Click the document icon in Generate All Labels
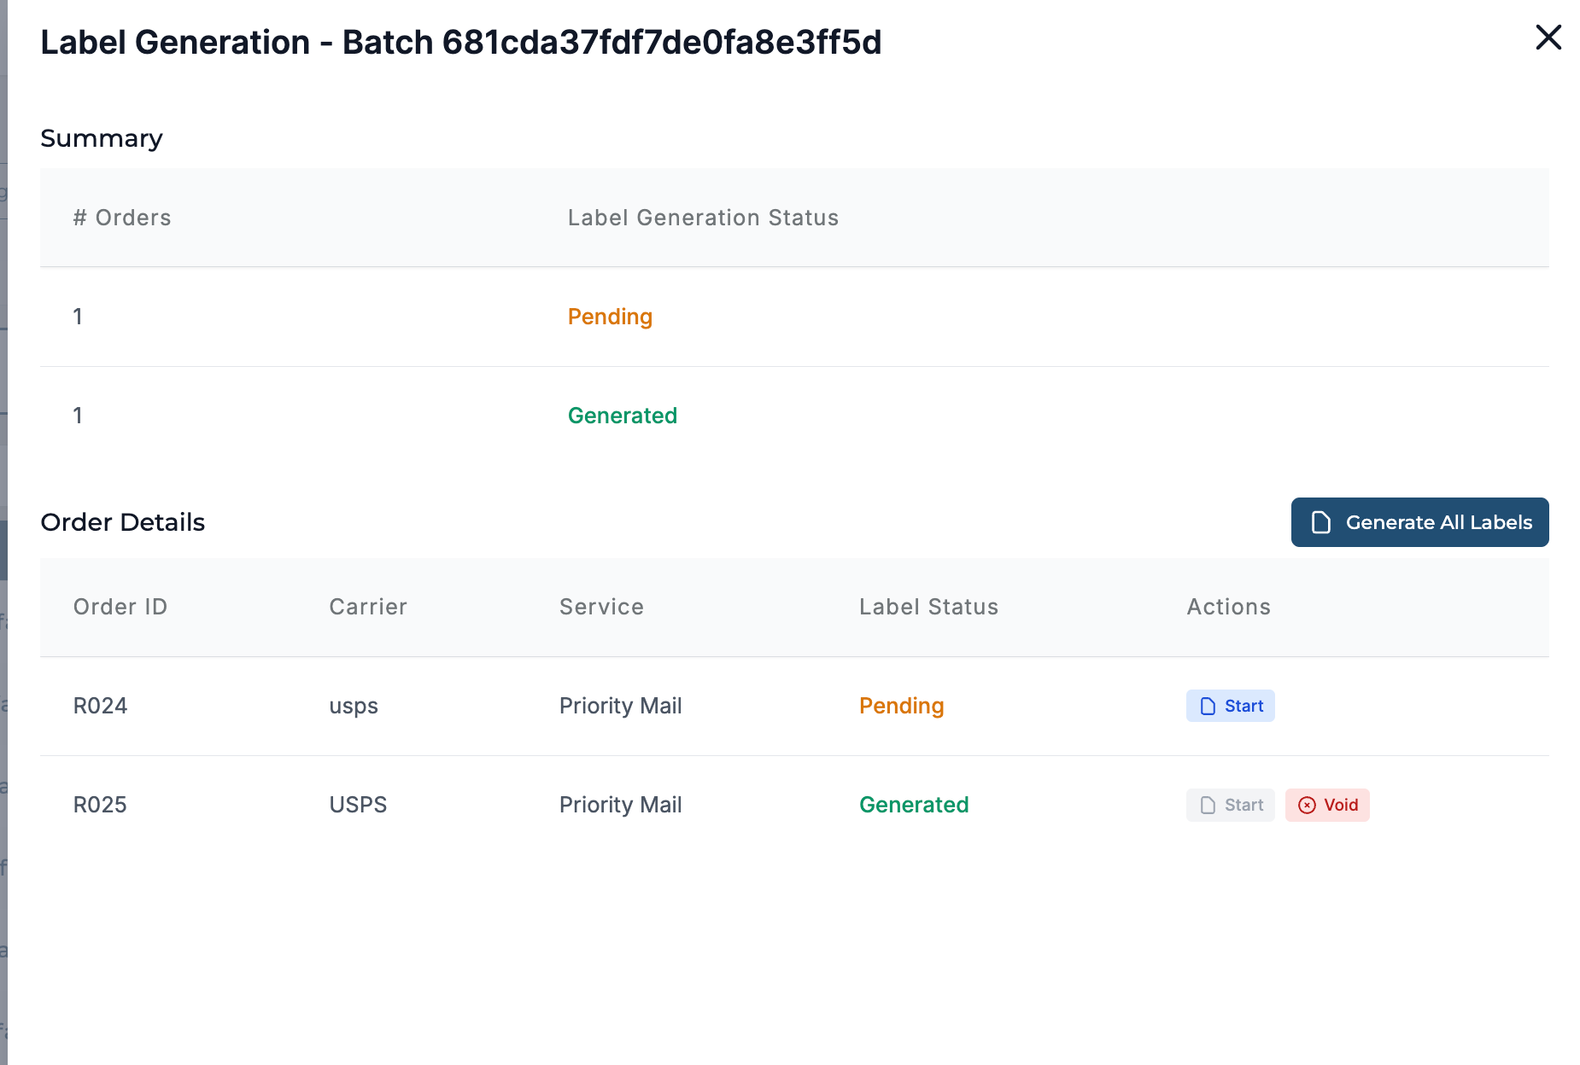Viewport: 1580px width, 1065px height. [x=1320, y=522]
